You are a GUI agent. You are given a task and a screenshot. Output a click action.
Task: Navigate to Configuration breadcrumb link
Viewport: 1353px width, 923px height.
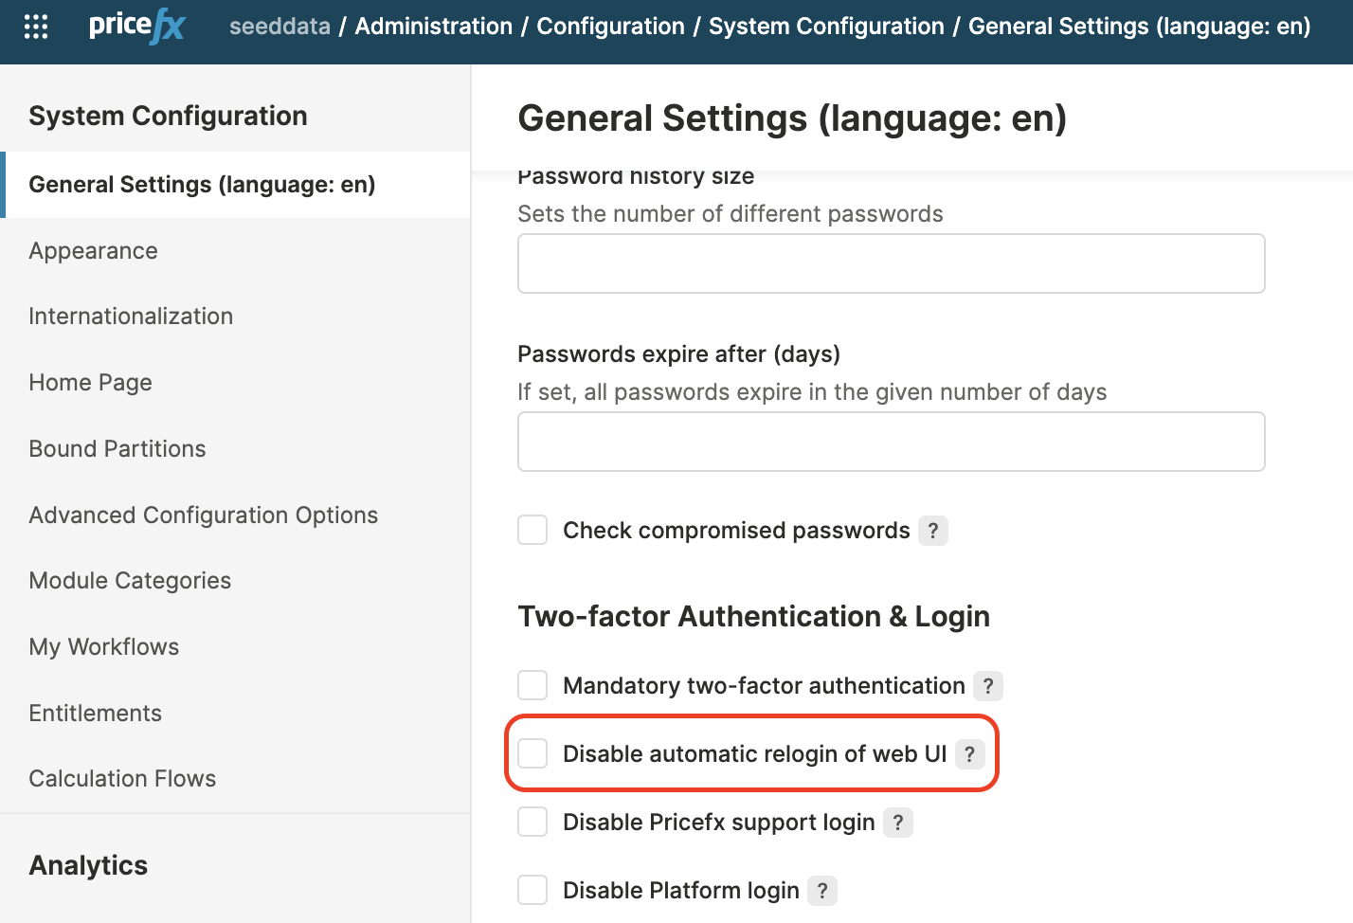(x=610, y=27)
